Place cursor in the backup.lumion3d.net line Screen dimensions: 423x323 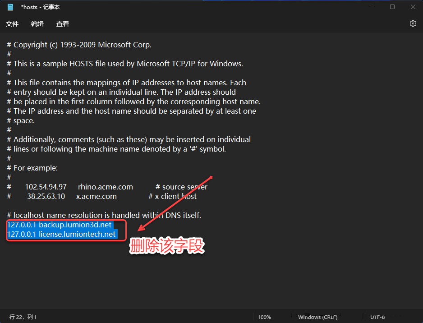(75, 225)
